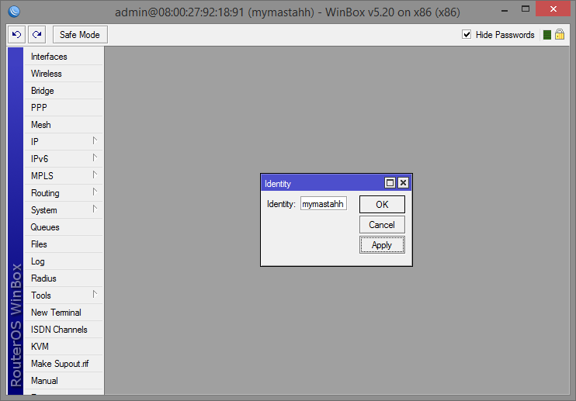The height and width of the screenshot is (401, 576).
Task: Click Cancel in Identity dialog
Action: (x=382, y=224)
